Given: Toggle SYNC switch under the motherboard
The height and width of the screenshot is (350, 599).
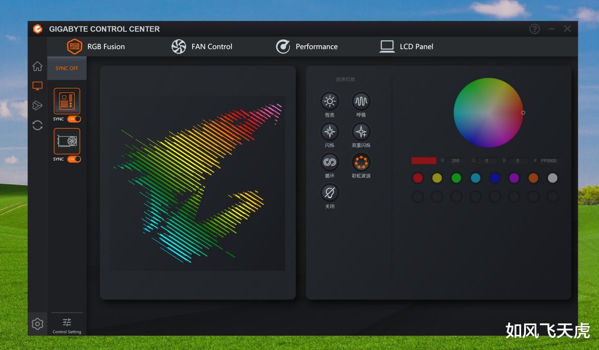Looking at the screenshot, I should pyautogui.click(x=74, y=119).
